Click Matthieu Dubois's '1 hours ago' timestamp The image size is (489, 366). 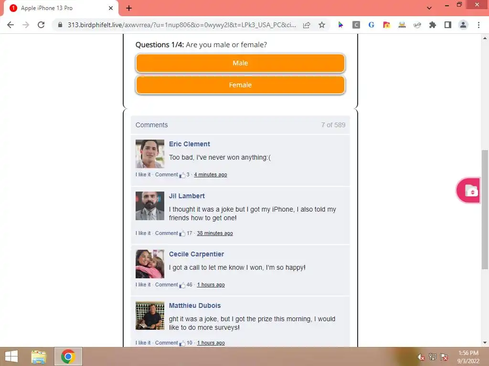[211, 343]
